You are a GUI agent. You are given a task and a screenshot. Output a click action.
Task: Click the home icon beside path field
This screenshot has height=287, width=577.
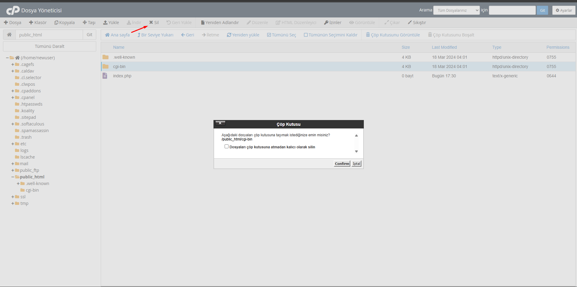click(x=9, y=35)
